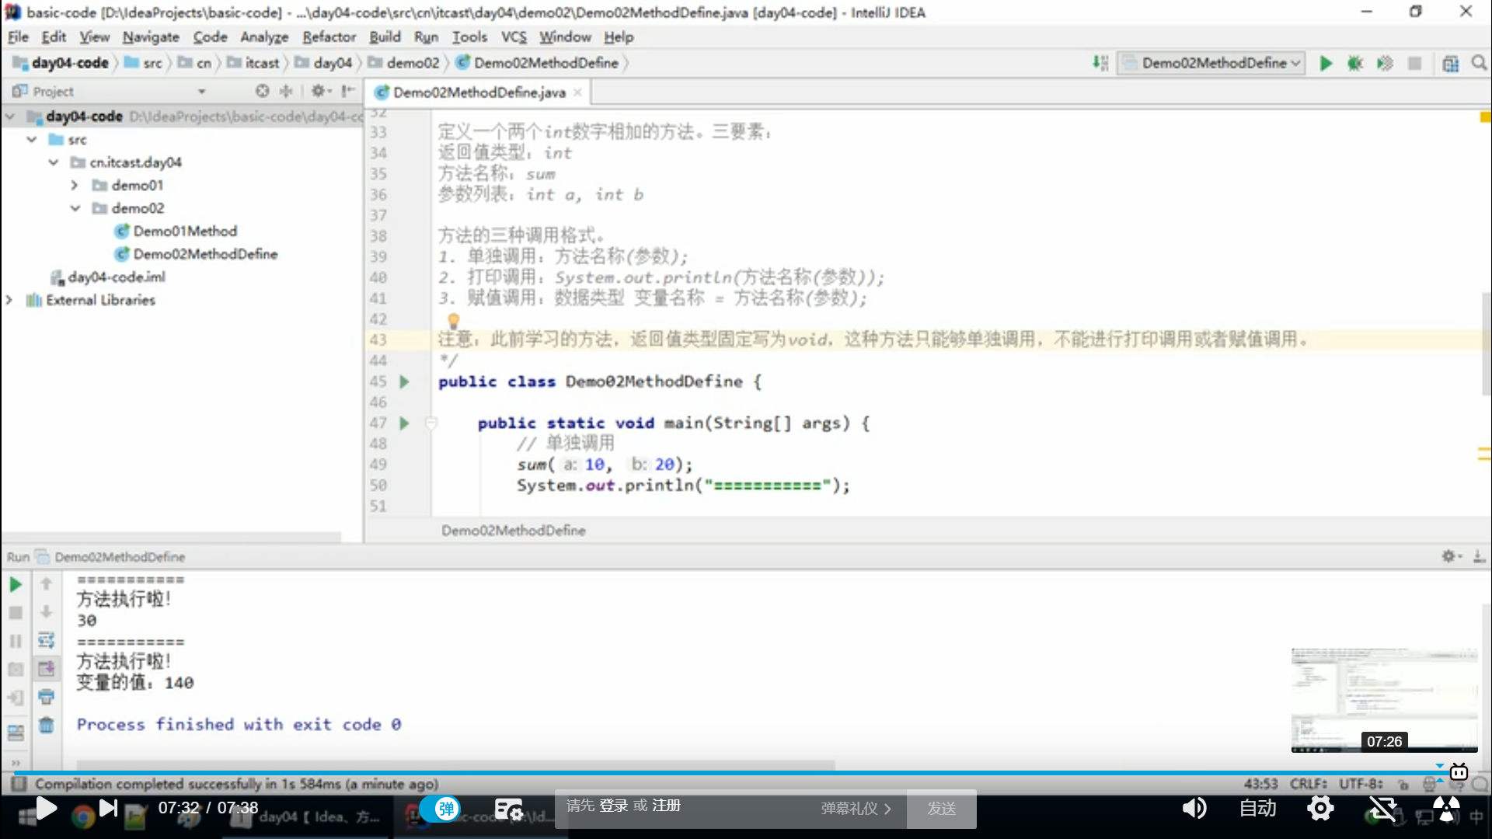Open Project Structure icon in top toolbar
The image size is (1492, 839).
(x=1450, y=63)
